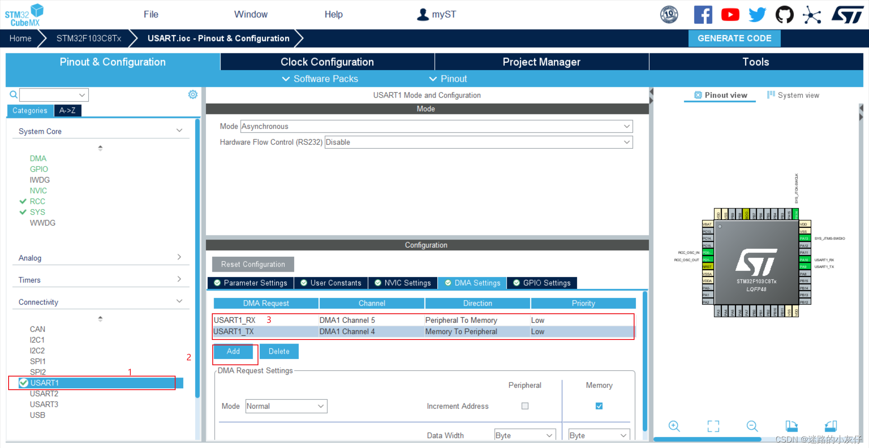869x448 pixels.
Task: Toggle Memory increment address checkbox
Action: coord(599,406)
